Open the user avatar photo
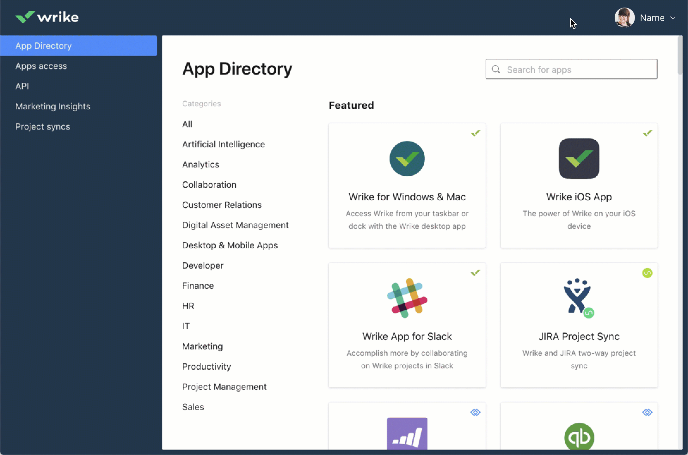 (624, 17)
